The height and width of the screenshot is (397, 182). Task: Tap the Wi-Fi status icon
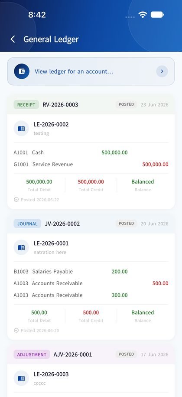pyautogui.click(x=143, y=15)
